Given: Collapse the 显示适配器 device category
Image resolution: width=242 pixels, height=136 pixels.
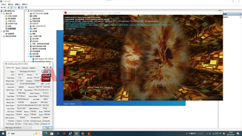Looking at the screenshot, I should 28,56.
